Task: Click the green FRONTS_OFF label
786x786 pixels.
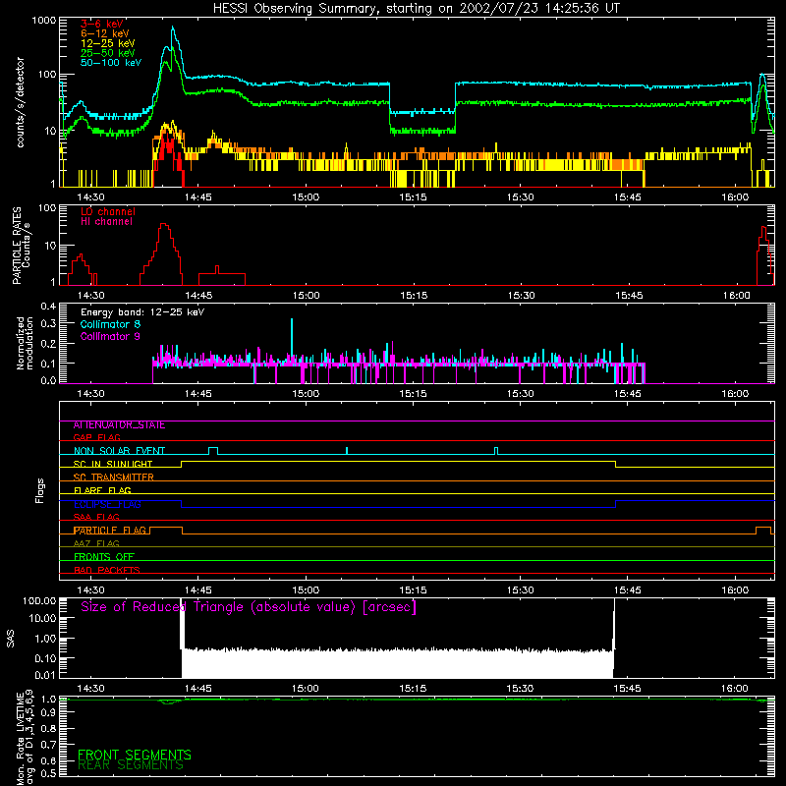Action: (x=104, y=556)
